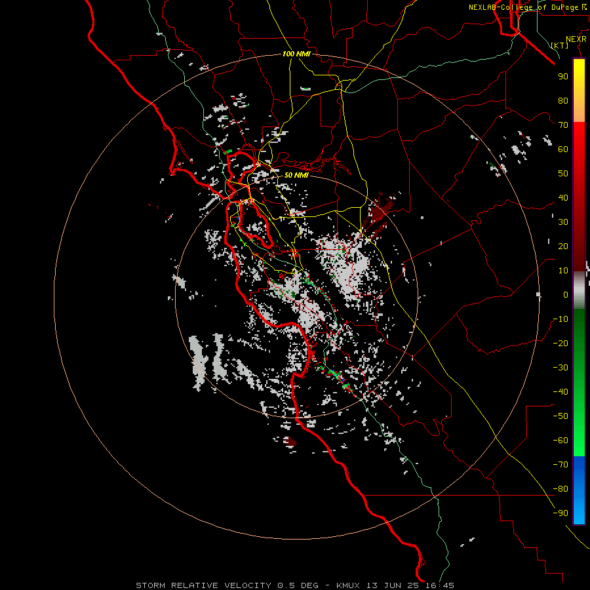590x590 pixels.
Task: Click the 0 value on the velocity scale
Action: pyautogui.click(x=566, y=295)
